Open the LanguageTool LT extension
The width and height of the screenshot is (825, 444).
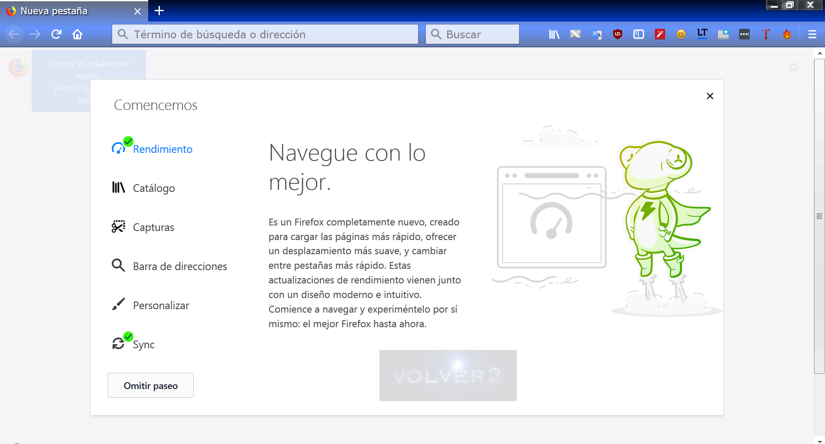pyautogui.click(x=702, y=34)
